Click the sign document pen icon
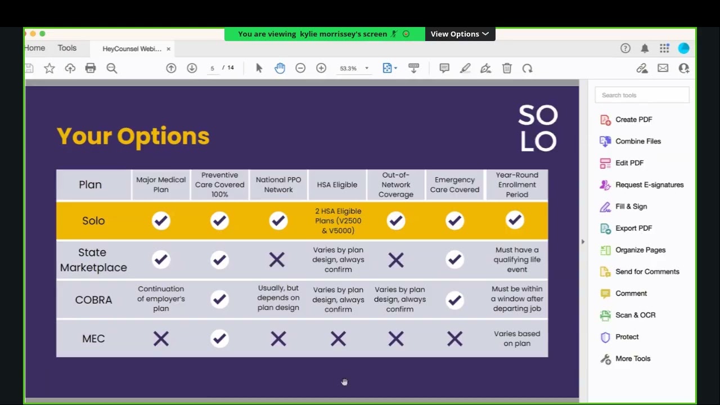This screenshot has height=405, width=720. (486, 68)
